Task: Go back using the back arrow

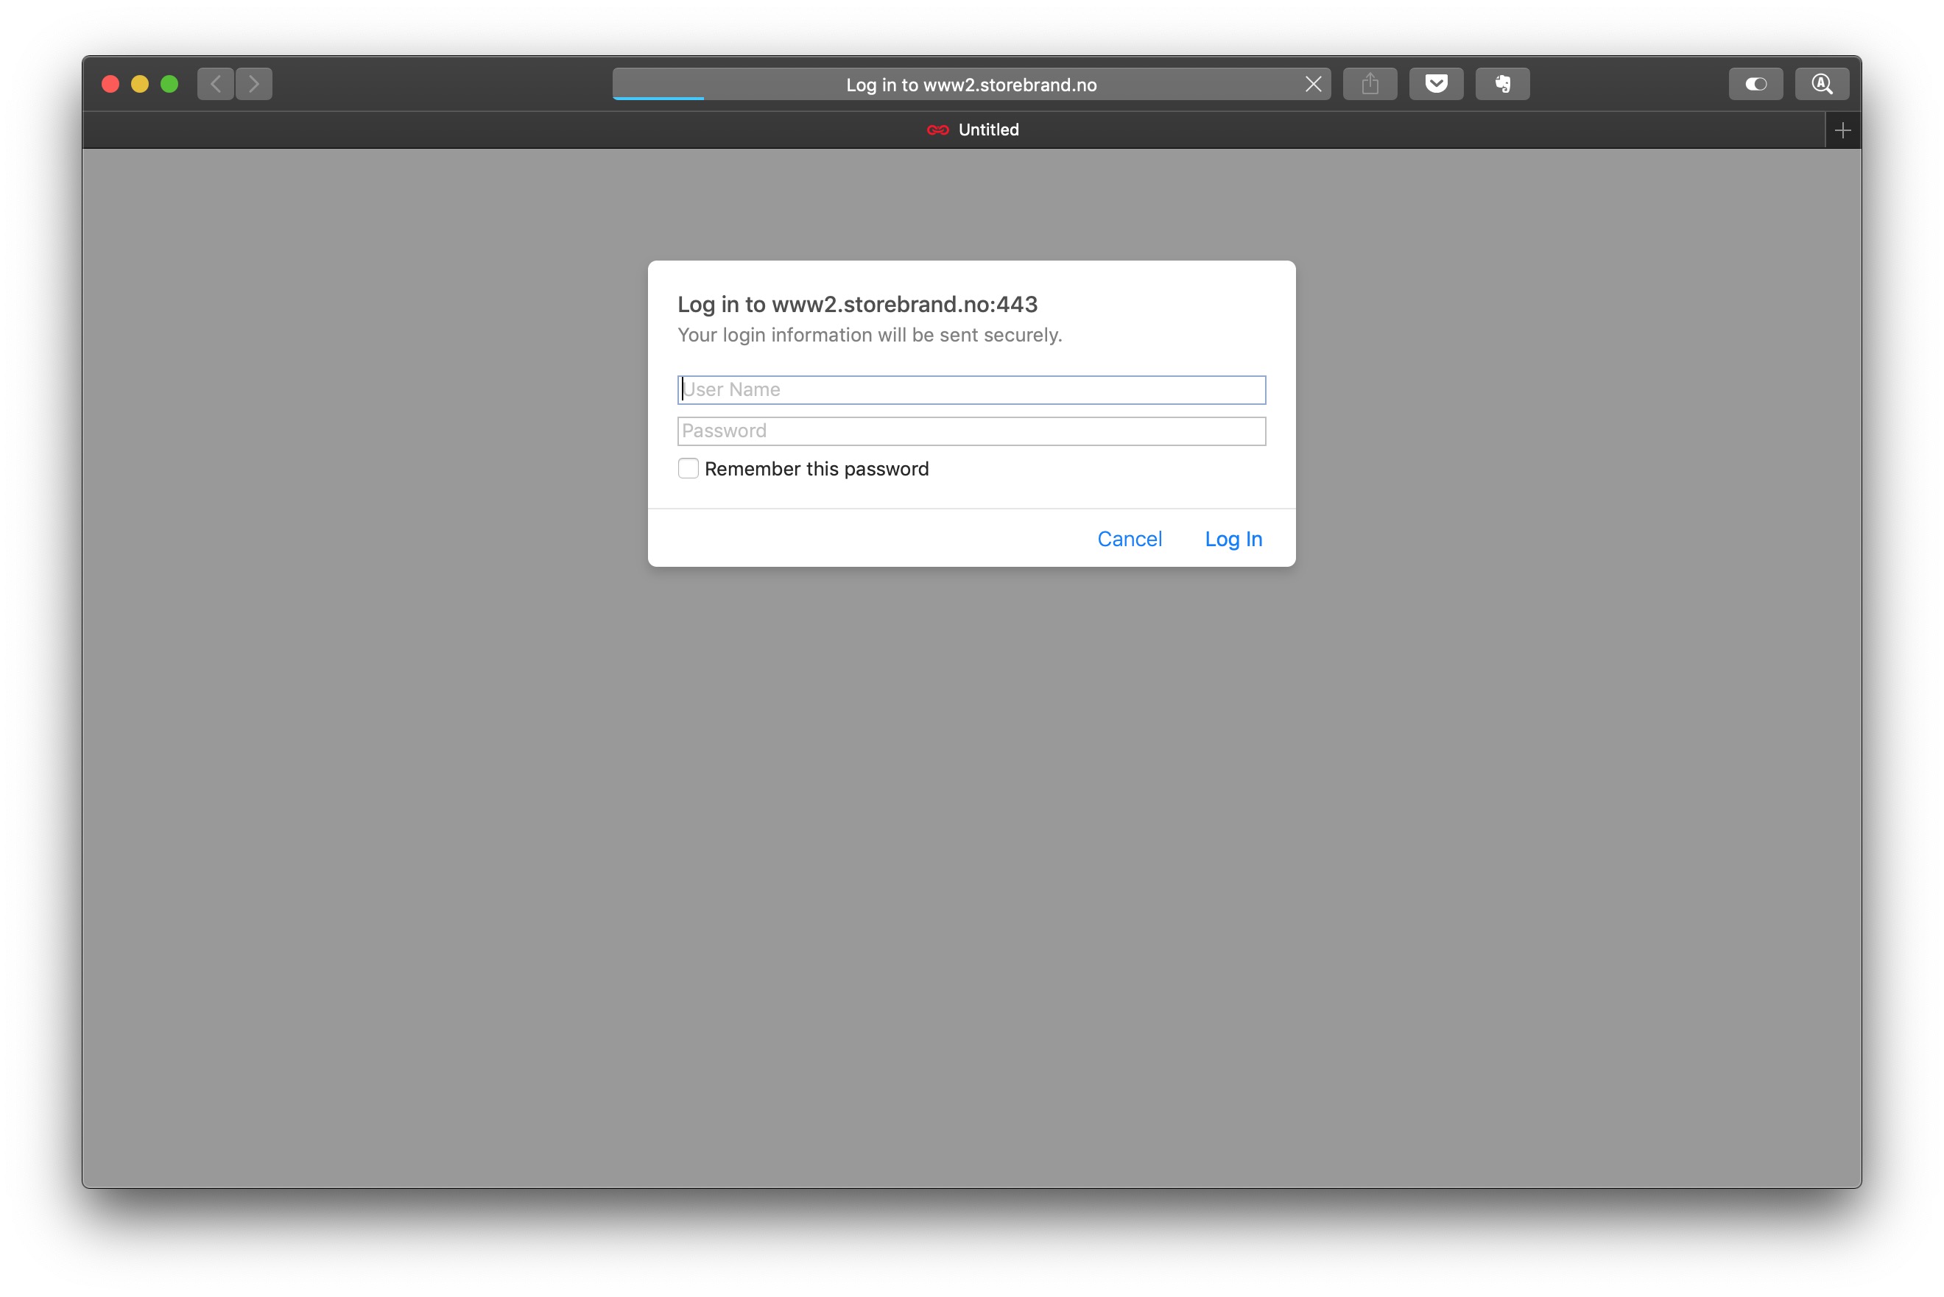Action: (215, 83)
